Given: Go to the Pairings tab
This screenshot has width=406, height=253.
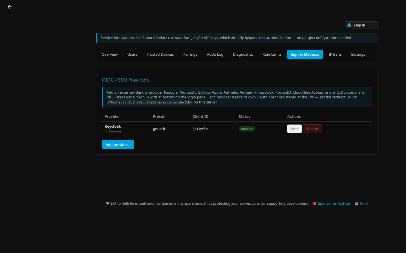Looking at the screenshot, I should click(190, 55).
